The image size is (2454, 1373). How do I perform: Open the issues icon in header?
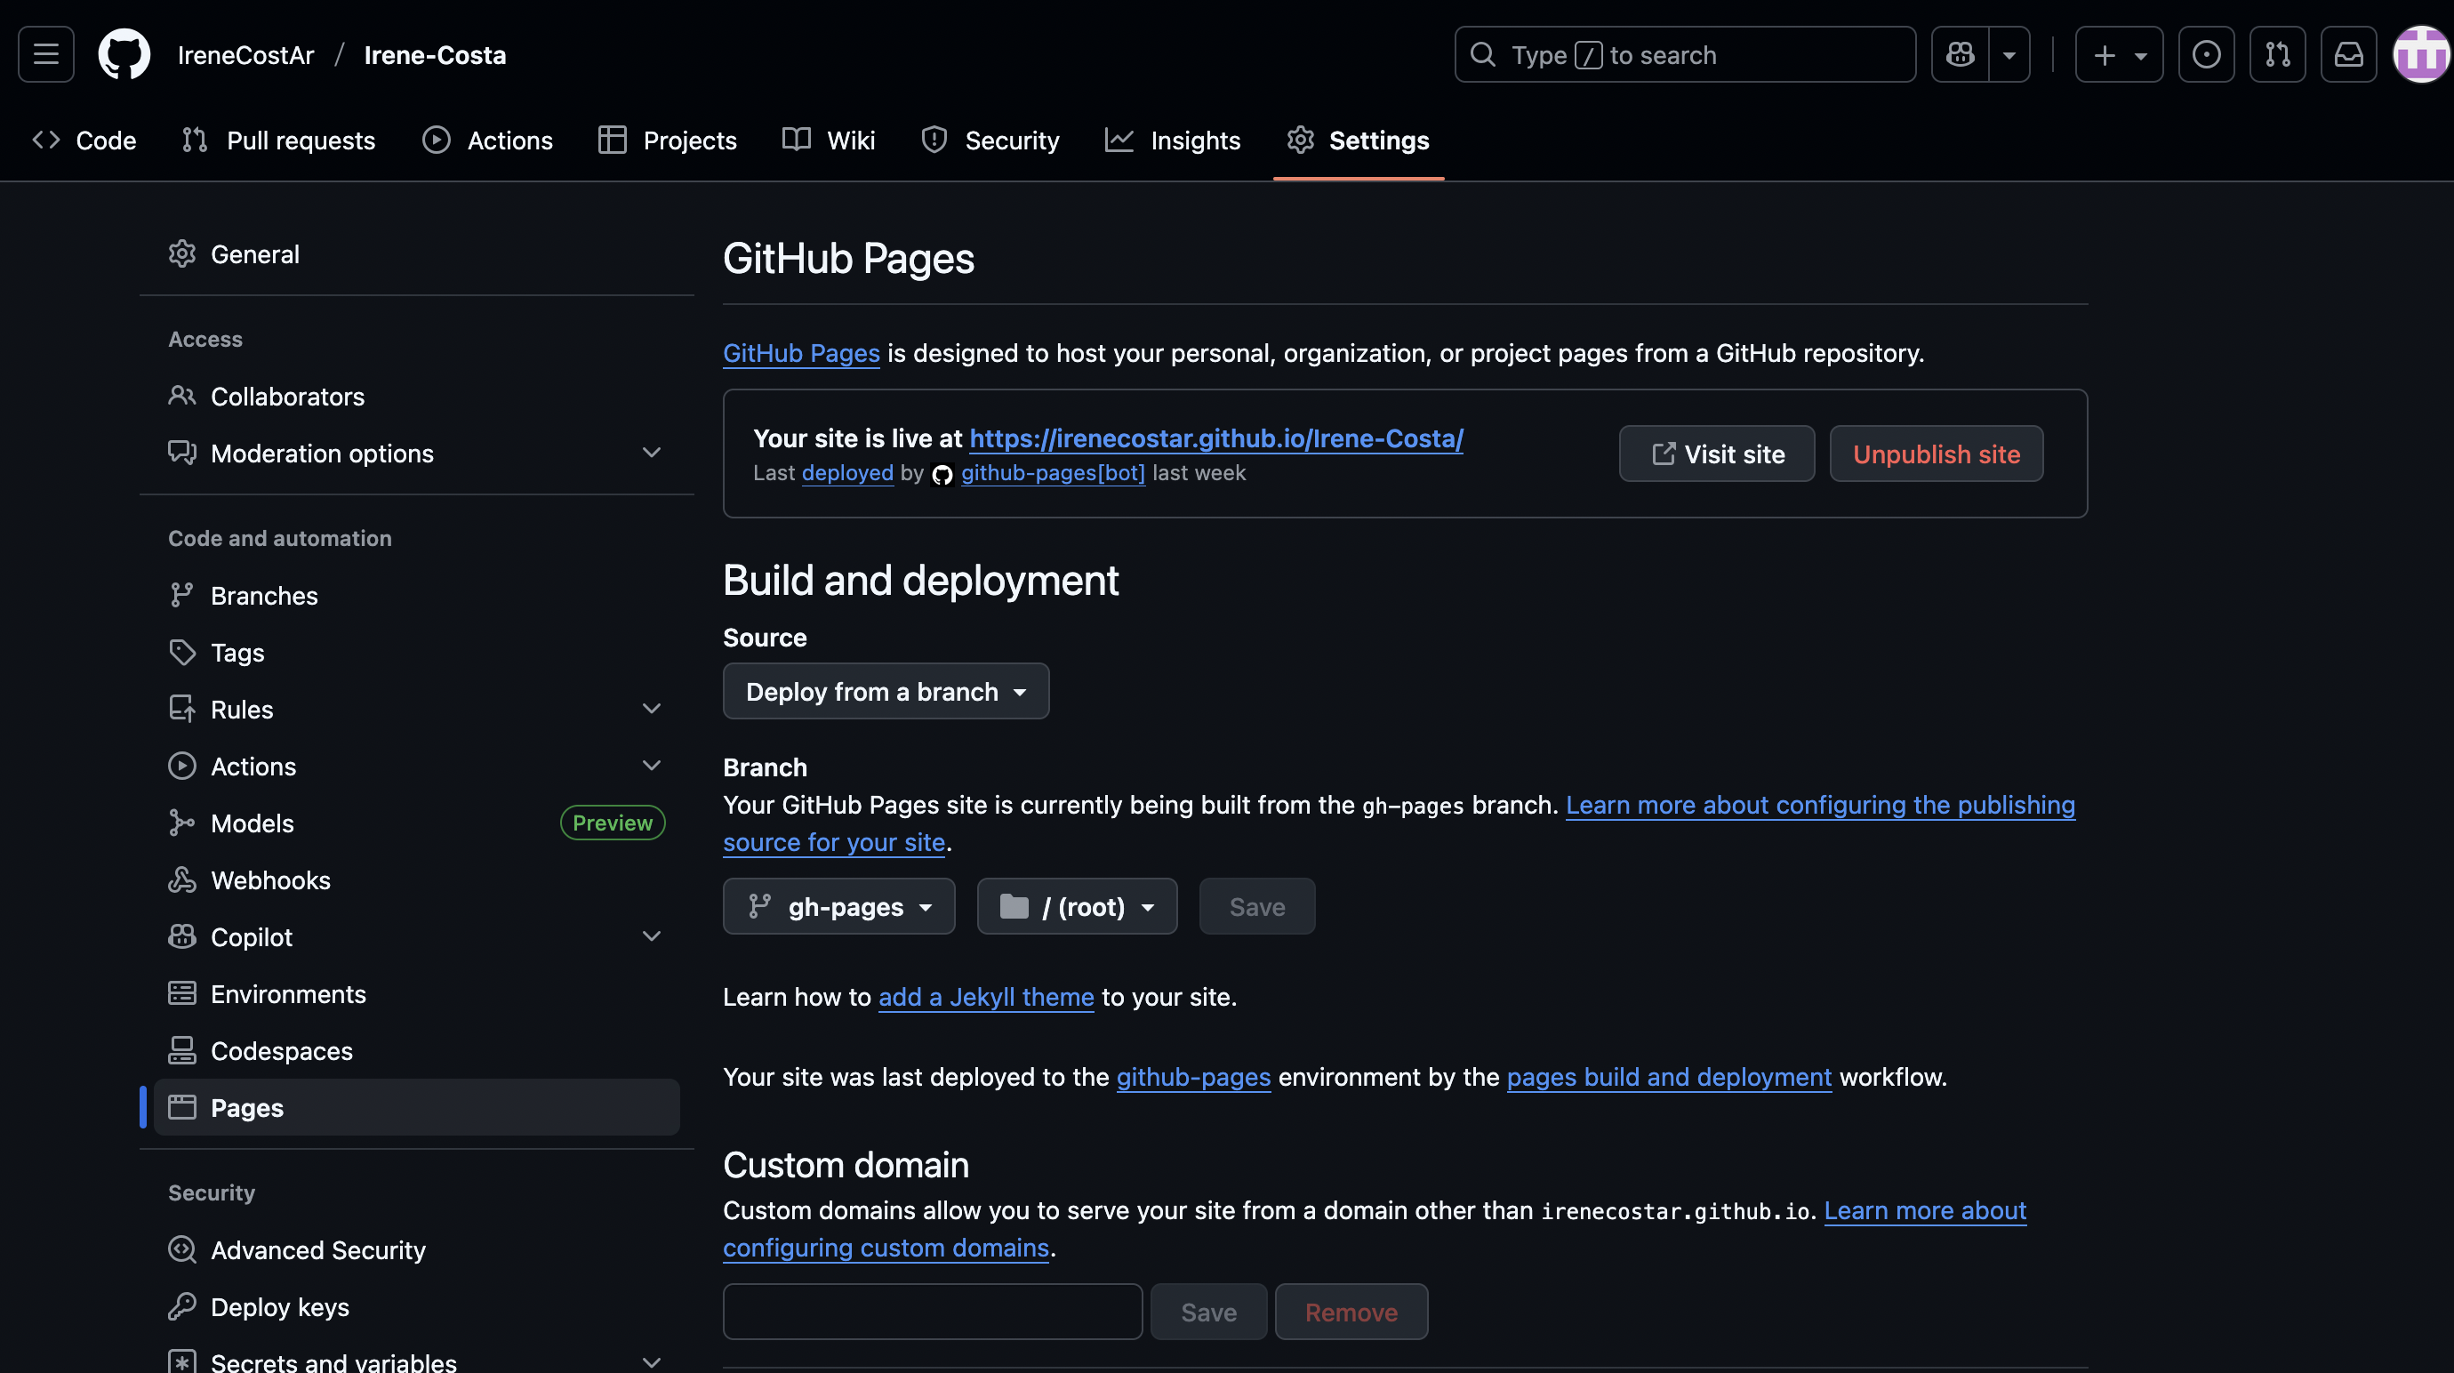(2206, 54)
